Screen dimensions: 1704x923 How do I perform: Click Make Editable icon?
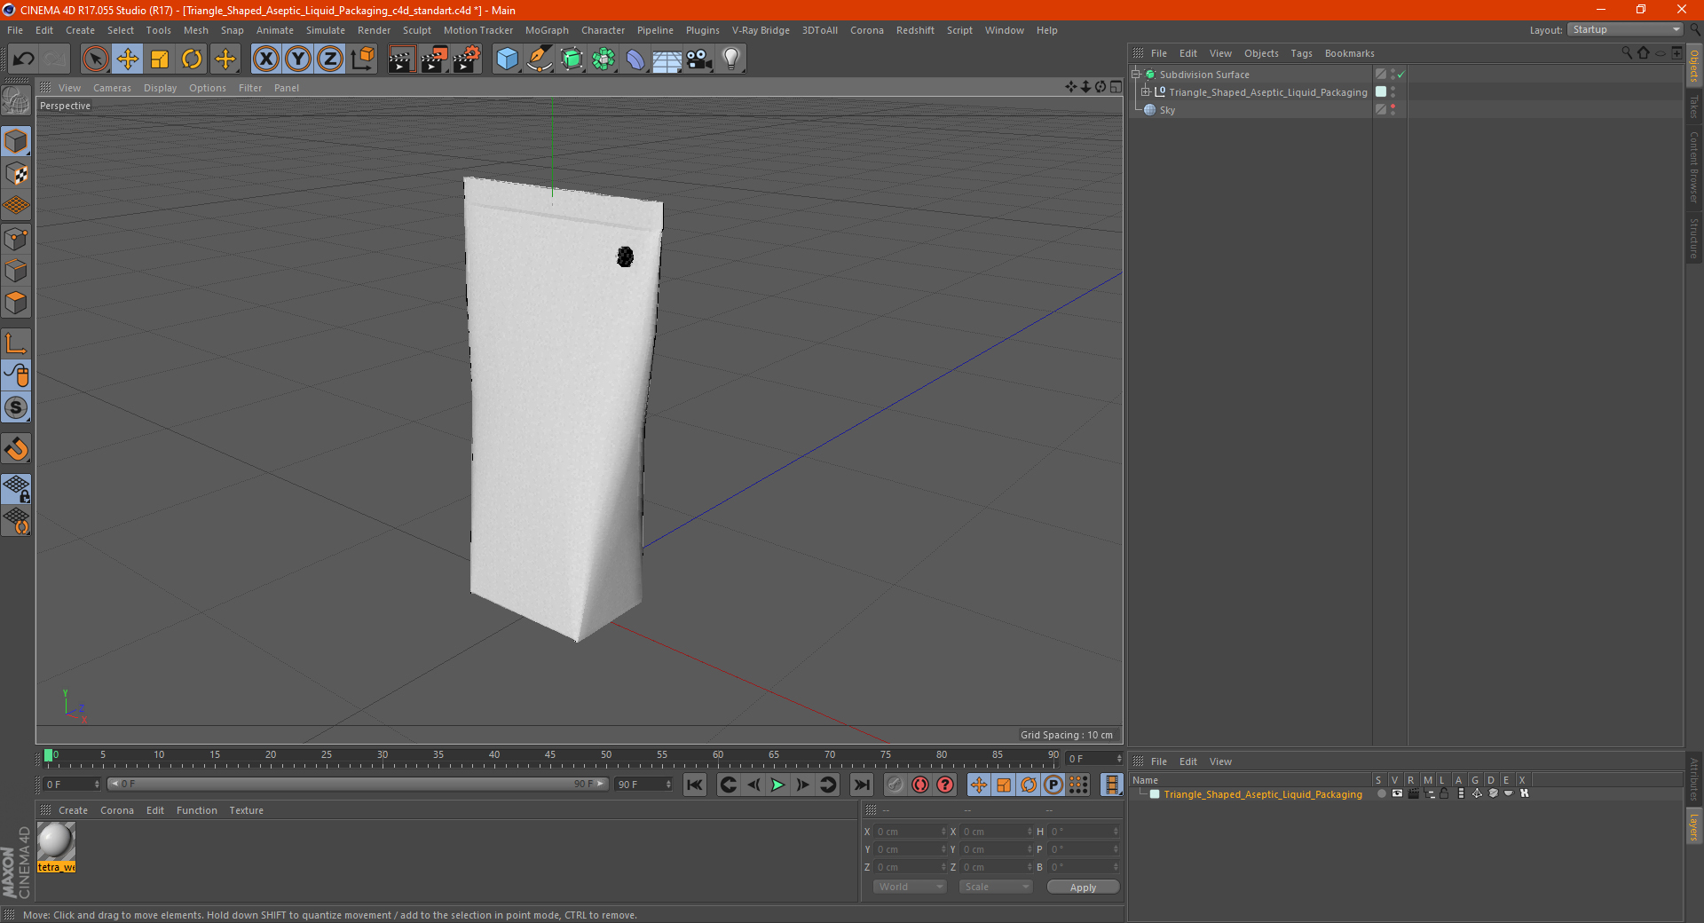click(16, 101)
